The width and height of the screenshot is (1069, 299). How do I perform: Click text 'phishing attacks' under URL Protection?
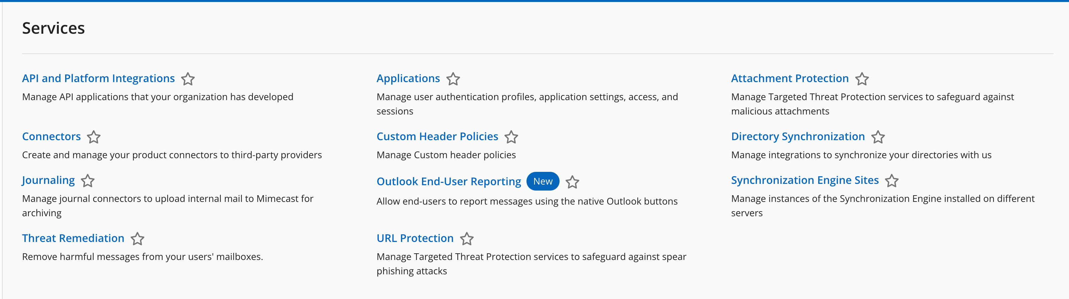[412, 271]
